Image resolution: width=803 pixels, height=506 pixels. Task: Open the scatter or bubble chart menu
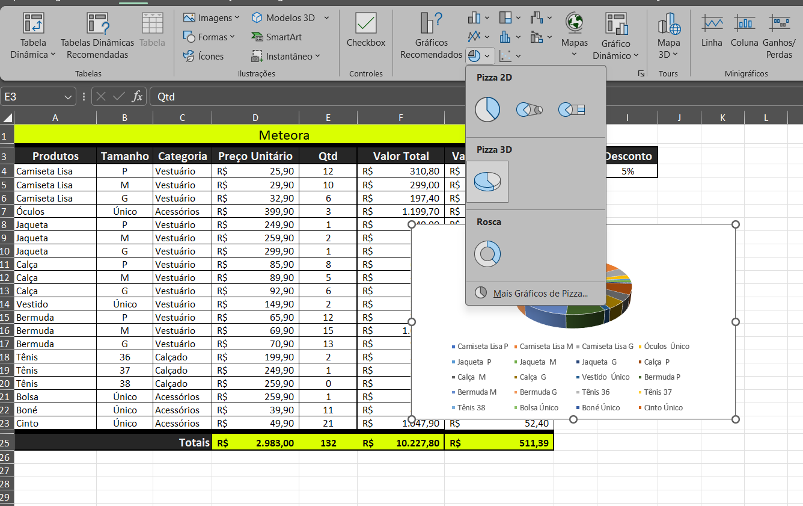(510, 56)
